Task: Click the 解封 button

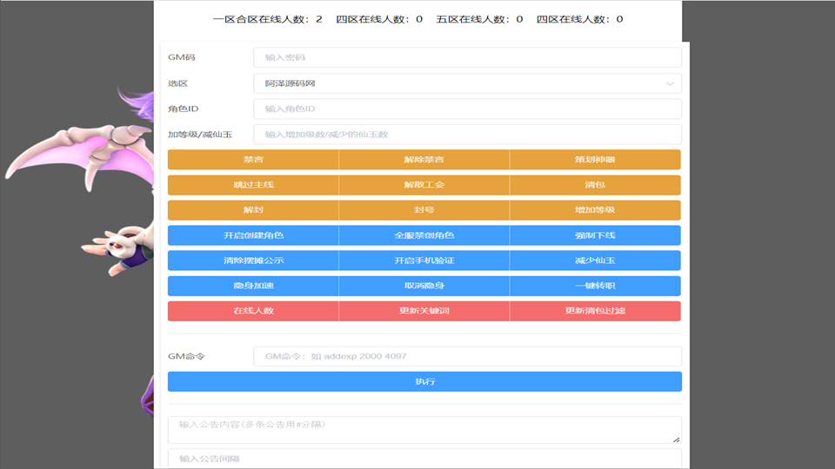Action: point(253,210)
